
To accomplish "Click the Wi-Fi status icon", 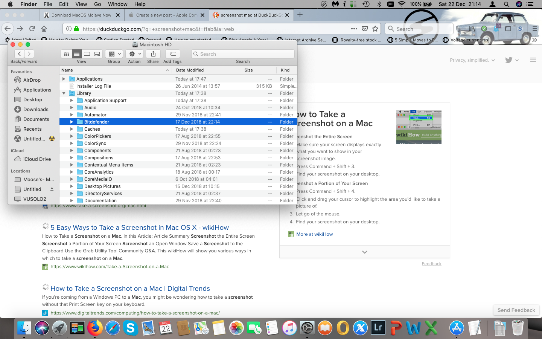I will click(x=402, y=4).
